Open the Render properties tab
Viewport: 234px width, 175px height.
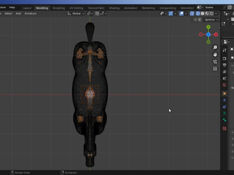point(224,58)
